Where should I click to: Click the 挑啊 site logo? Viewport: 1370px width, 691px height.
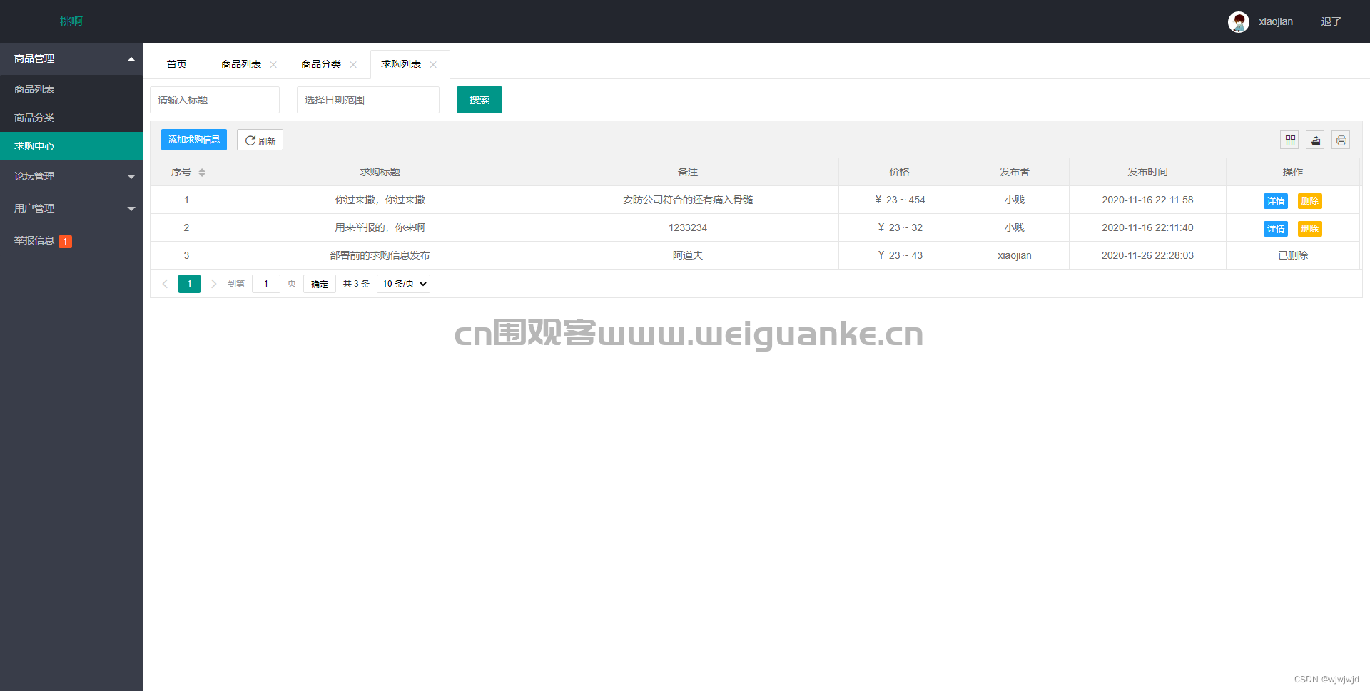coord(71,21)
